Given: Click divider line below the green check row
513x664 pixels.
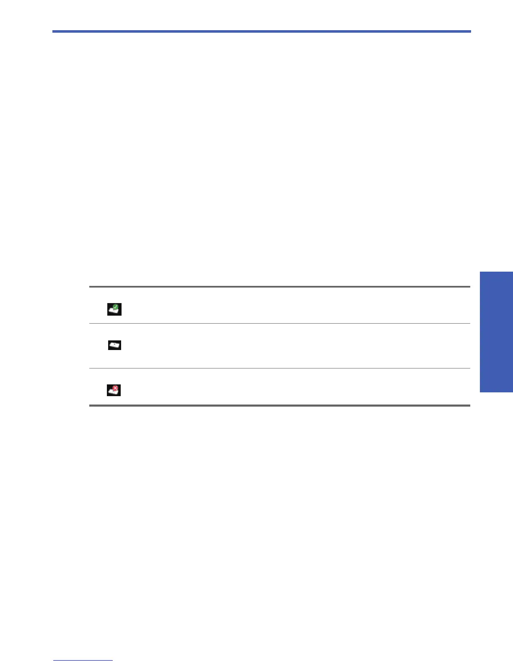Looking at the screenshot, I should [280, 323].
